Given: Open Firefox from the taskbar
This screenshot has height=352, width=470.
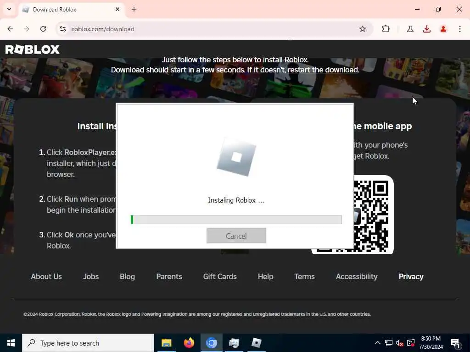Looking at the screenshot, I should (x=189, y=343).
